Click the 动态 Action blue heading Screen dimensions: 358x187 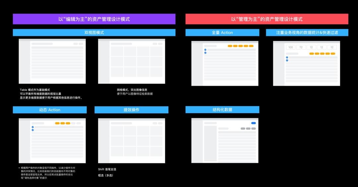[50, 110]
